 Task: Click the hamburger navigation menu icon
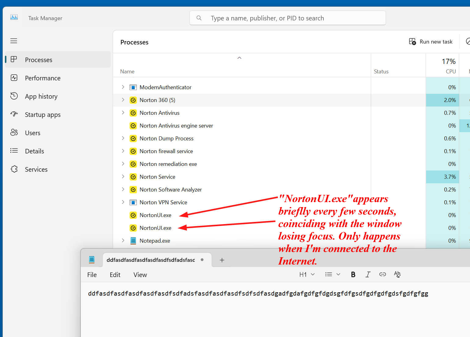point(14,41)
